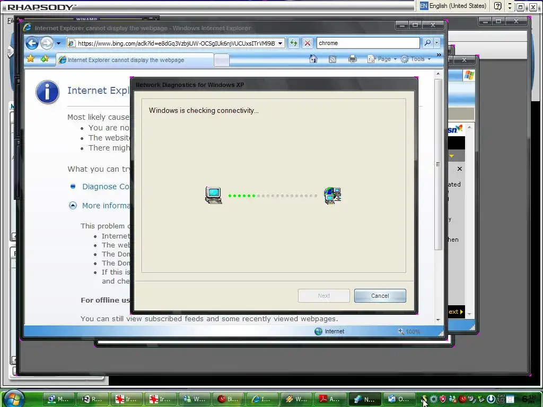Click the IE page scrollbar up arrow
This screenshot has width=543, height=407.
pyautogui.click(x=438, y=74)
